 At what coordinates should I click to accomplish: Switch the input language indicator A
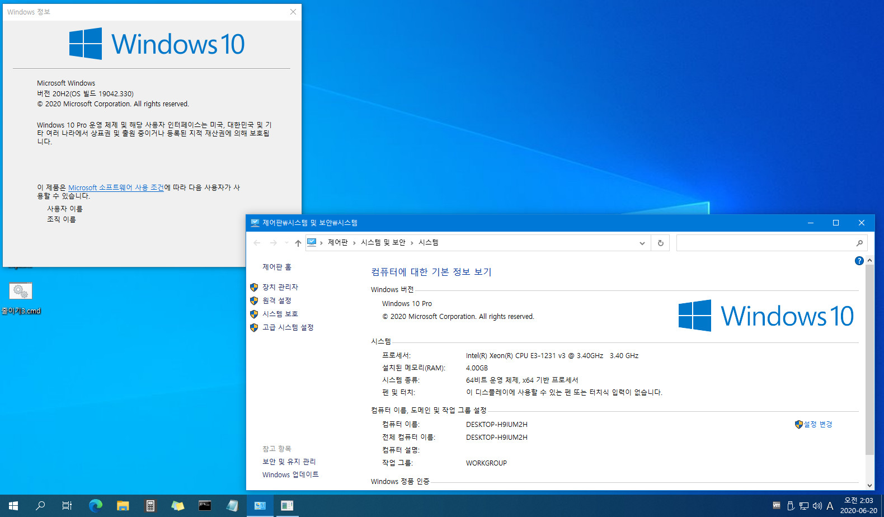click(830, 506)
